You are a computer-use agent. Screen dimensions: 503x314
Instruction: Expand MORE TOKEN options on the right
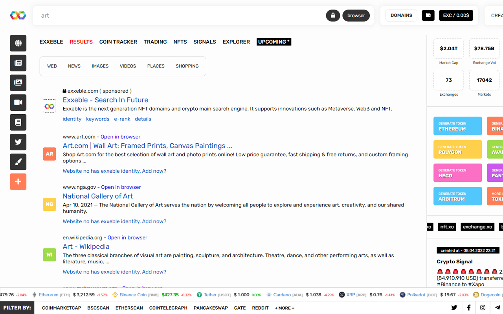[497, 196]
